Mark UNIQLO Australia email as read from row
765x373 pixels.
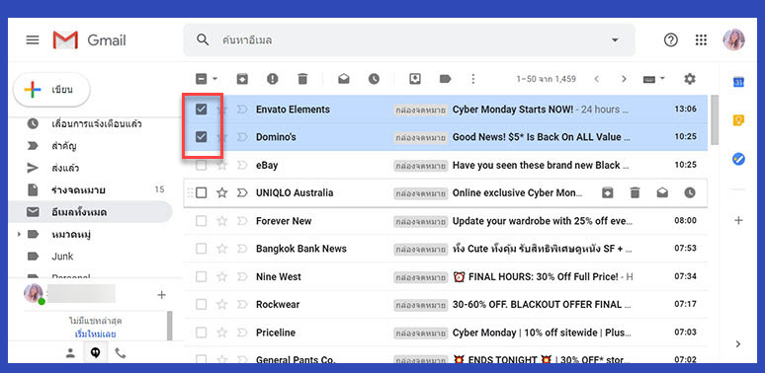coord(662,192)
